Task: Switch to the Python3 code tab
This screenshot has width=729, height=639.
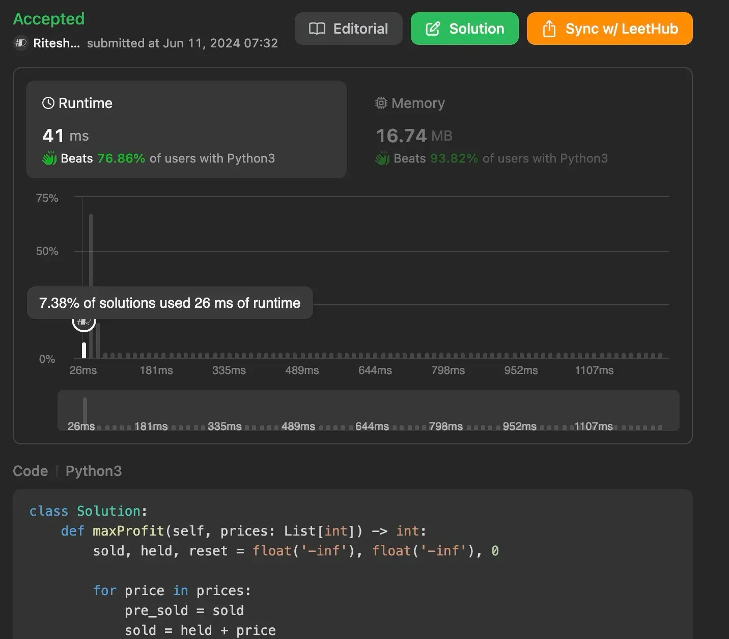Action: pyautogui.click(x=93, y=471)
